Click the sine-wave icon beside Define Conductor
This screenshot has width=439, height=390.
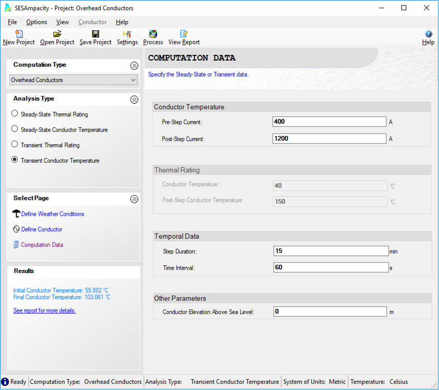pos(16,229)
